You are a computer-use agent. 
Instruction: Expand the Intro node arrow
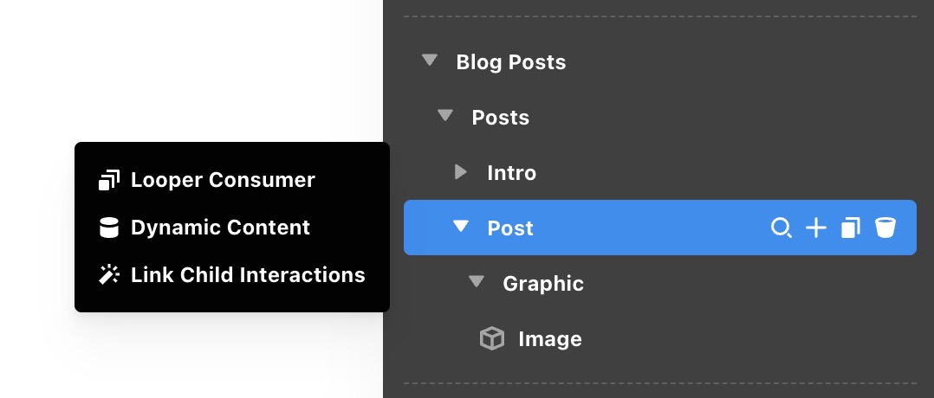461,173
